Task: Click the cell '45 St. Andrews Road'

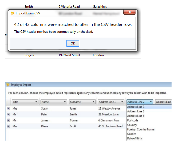Action: (110, 126)
